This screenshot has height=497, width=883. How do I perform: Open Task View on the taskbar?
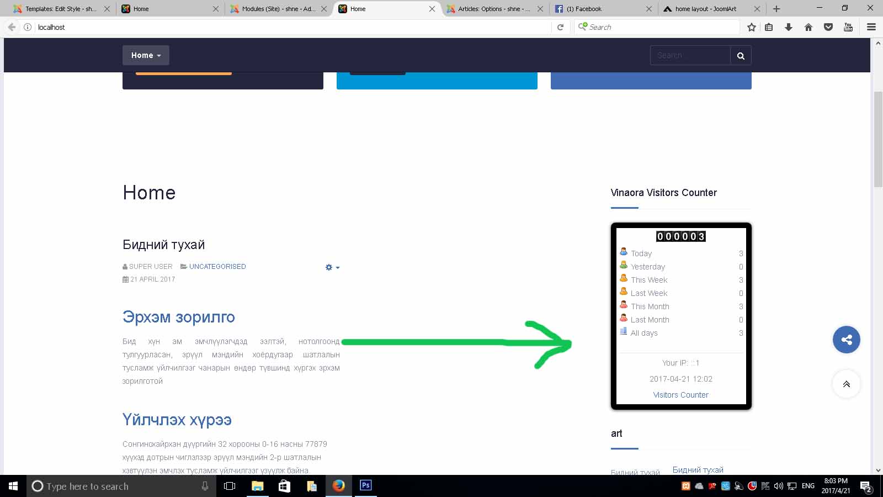tap(230, 486)
